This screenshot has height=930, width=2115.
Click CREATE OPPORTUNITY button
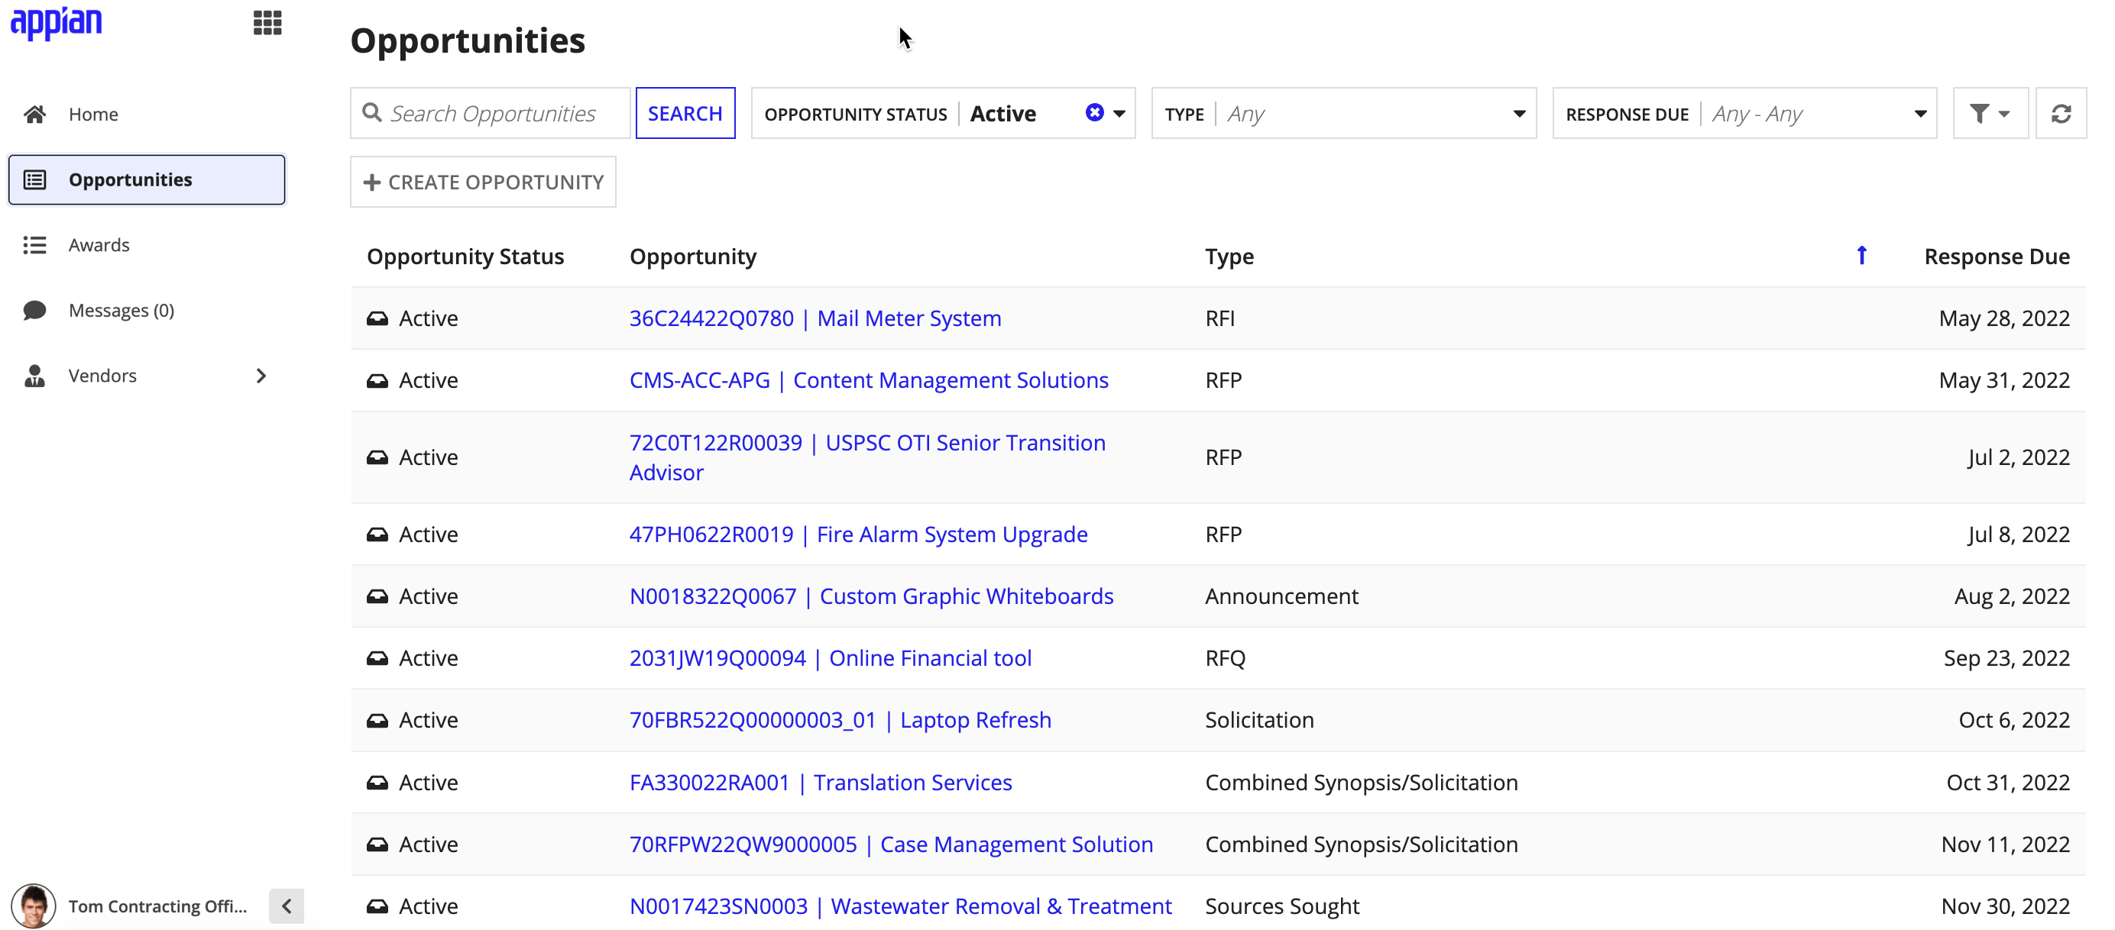(x=483, y=181)
